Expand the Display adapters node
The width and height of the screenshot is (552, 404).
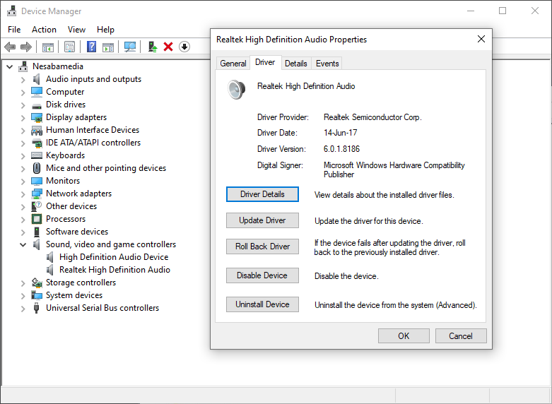23,117
